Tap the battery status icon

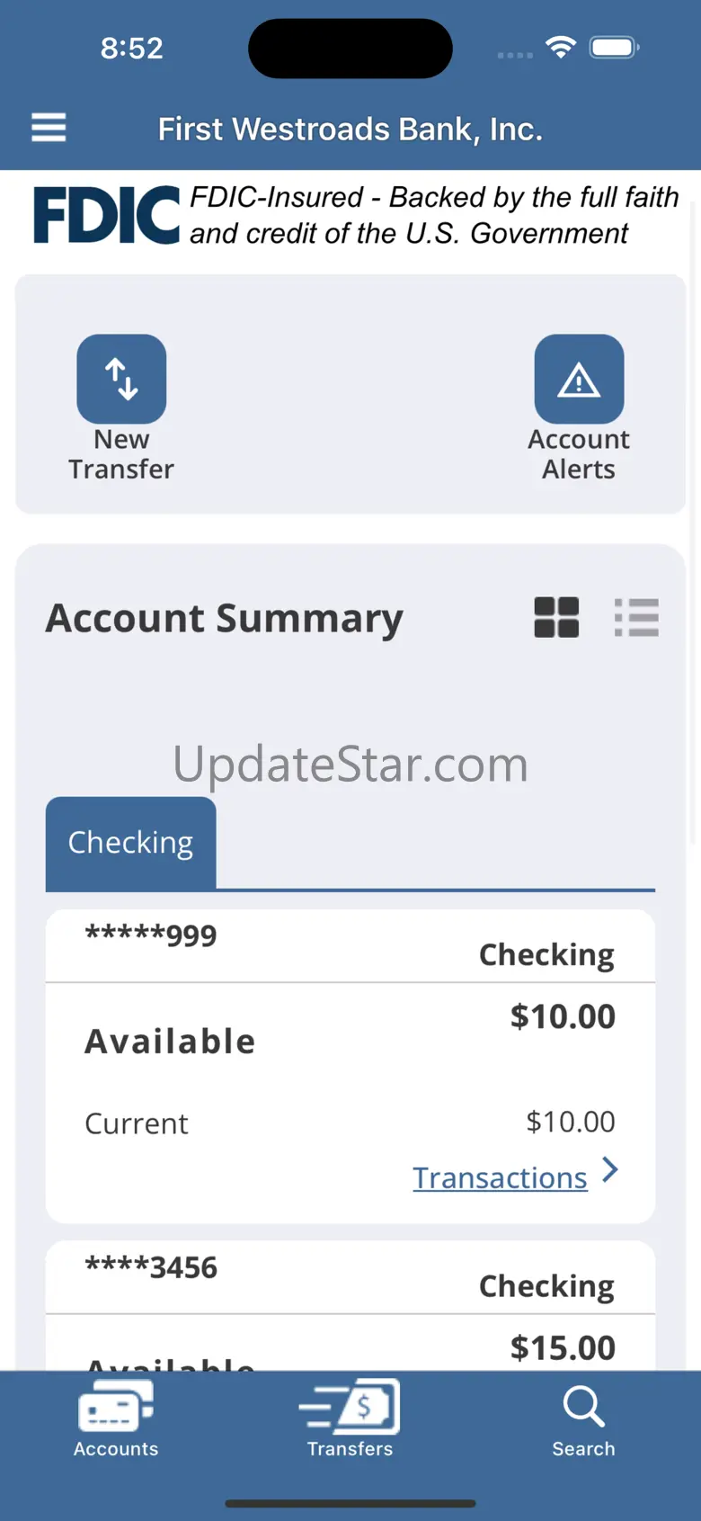613,48
